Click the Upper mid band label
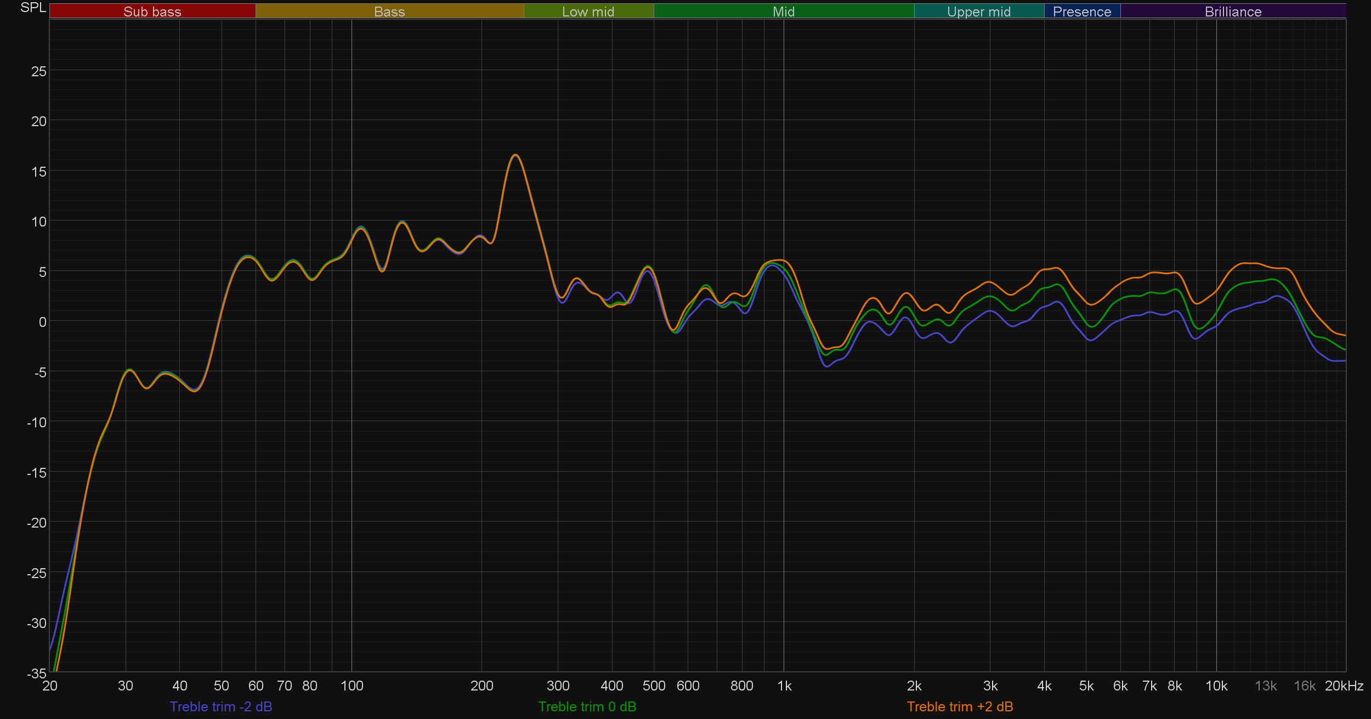The width and height of the screenshot is (1371, 719). tap(978, 12)
